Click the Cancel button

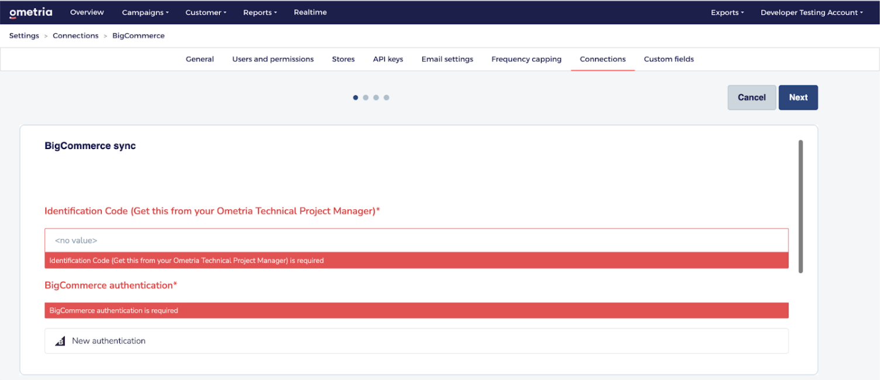point(752,98)
